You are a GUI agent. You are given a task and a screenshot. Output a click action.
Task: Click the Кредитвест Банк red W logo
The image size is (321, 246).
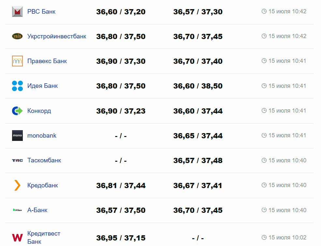(17, 238)
